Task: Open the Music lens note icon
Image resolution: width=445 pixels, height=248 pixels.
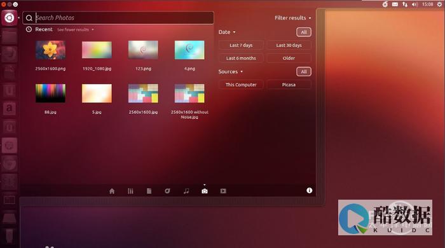Action: pyautogui.click(x=186, y=191)
